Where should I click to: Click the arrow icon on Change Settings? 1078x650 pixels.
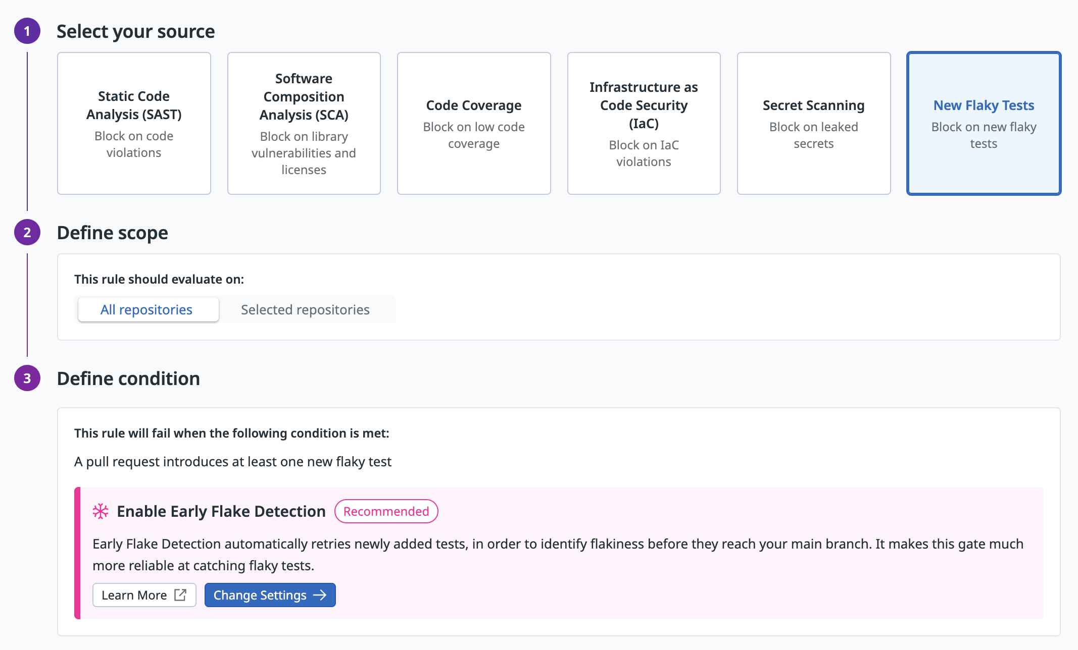(320, 595)
